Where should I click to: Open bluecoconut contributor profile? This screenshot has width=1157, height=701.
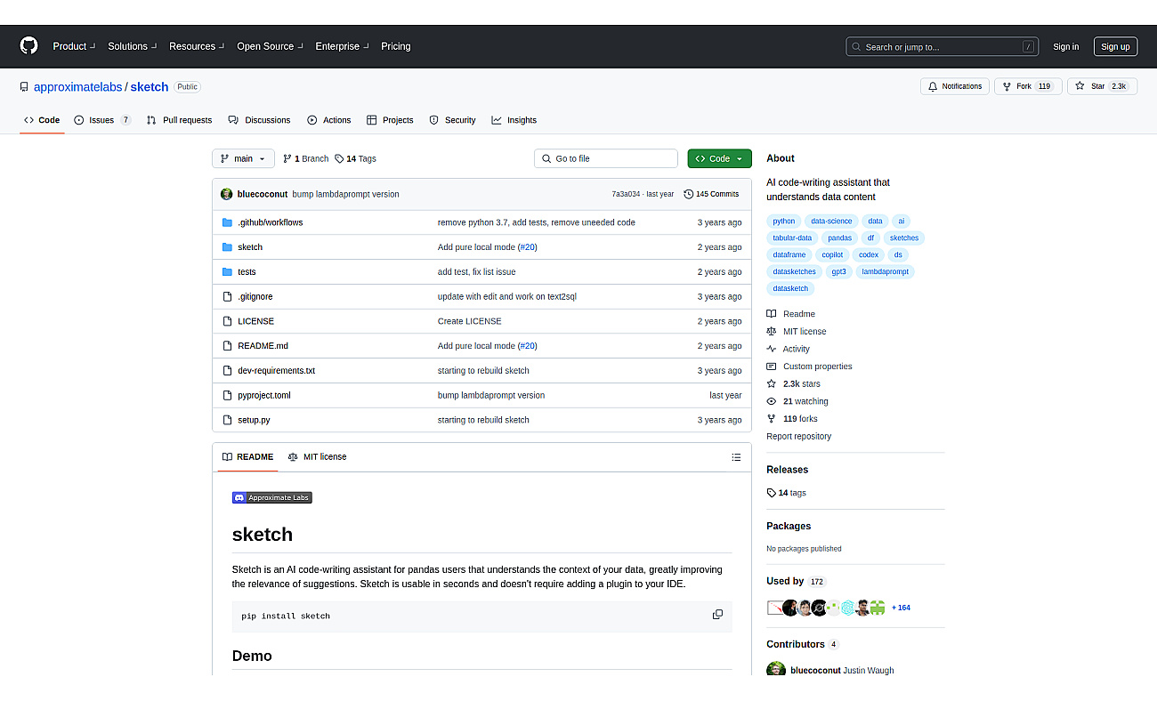point(814,670)
